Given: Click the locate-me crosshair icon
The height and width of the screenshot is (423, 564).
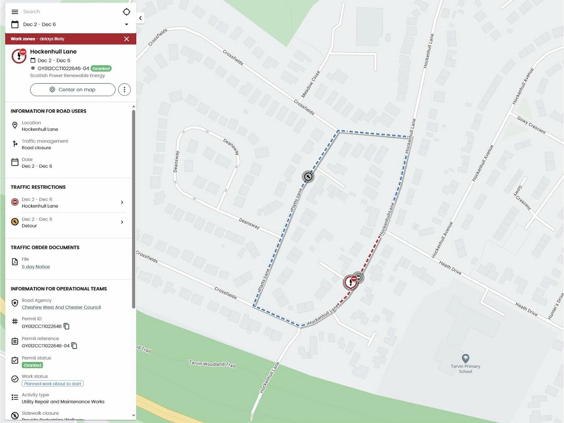Looking at the screenshot, I should click(126, 12).
